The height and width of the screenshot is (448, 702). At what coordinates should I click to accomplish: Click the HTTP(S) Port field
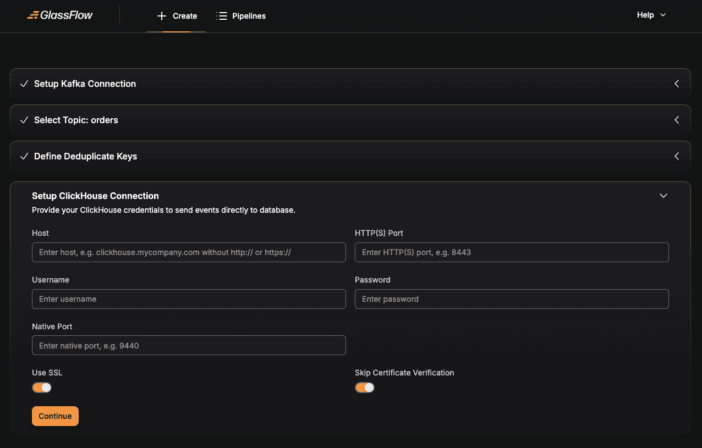(x=512, y=252)
